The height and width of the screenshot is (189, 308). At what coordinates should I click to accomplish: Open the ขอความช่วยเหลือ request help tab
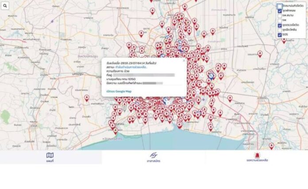click(x=257, y=157)
